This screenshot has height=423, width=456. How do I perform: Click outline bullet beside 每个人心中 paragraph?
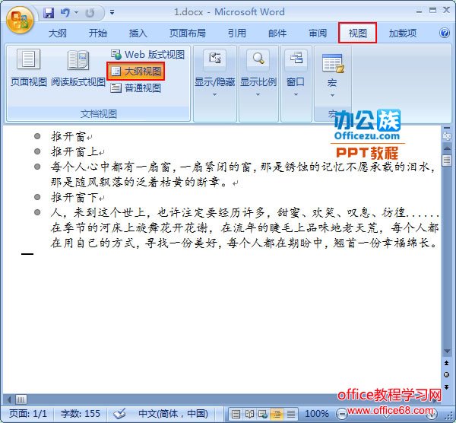point(37,167)
